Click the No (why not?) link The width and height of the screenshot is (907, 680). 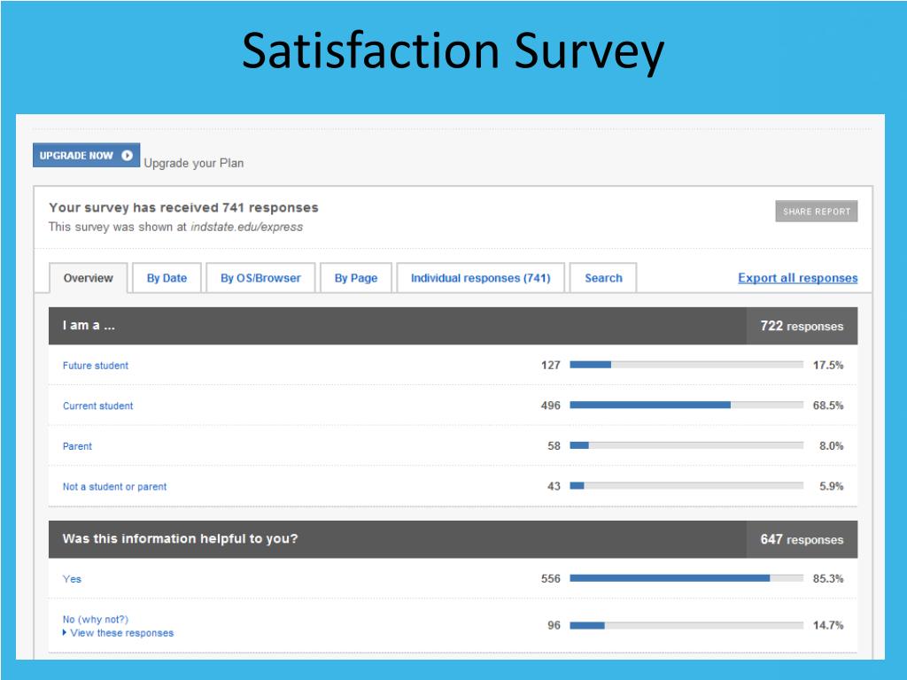pyautogui.click(x=96, y=619)
